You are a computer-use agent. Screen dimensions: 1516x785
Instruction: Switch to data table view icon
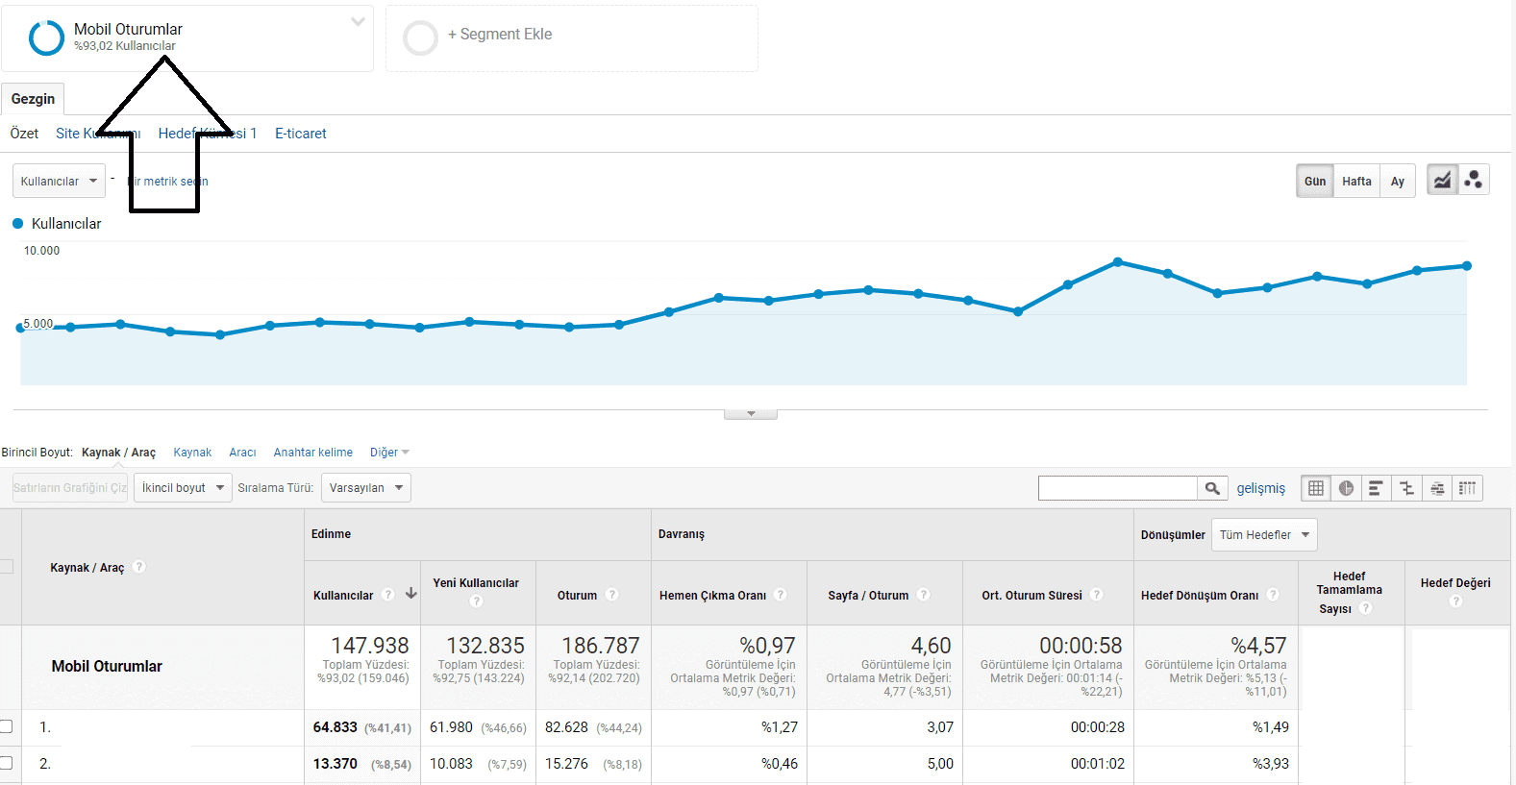pos(1316,488)
